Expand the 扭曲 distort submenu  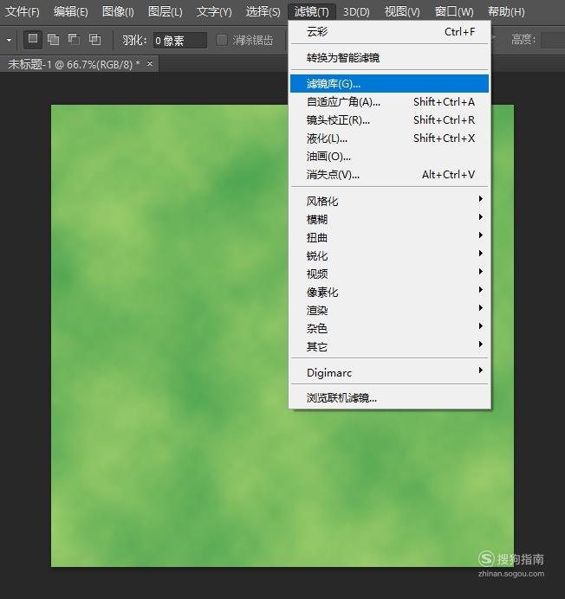(x=389, y=238)
